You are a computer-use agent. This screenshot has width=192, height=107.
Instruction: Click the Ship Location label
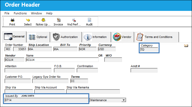[39, 45]
